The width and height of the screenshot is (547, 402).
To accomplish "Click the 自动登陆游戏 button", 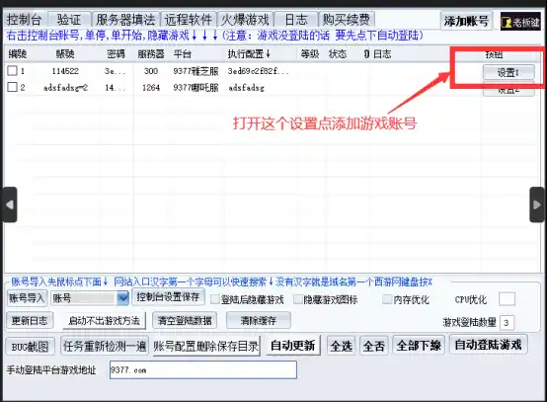I will [x=488, y=345].
